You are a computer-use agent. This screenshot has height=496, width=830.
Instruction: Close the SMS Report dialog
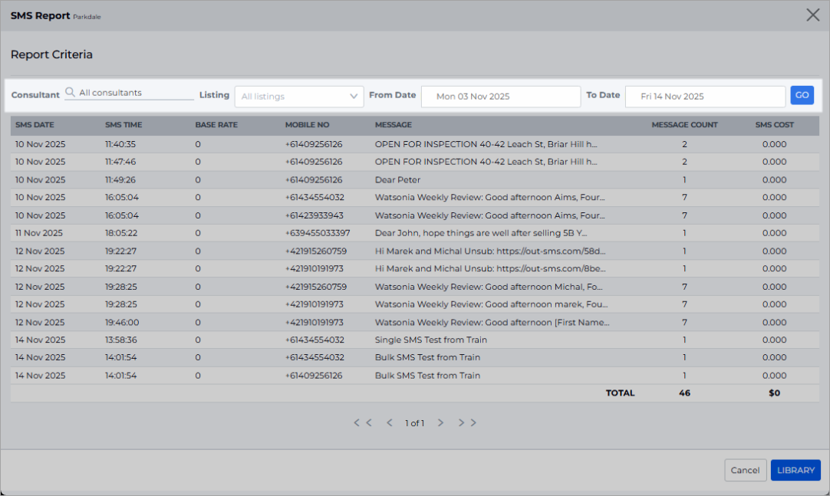point(812,15)
